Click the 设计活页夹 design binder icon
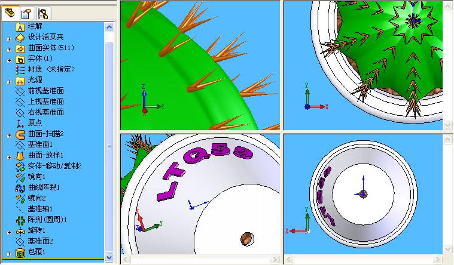The image size is (454, 265). [20, 38]
